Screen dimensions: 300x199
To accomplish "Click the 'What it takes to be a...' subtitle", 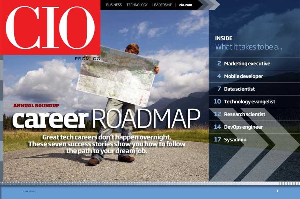I will 248,47.
